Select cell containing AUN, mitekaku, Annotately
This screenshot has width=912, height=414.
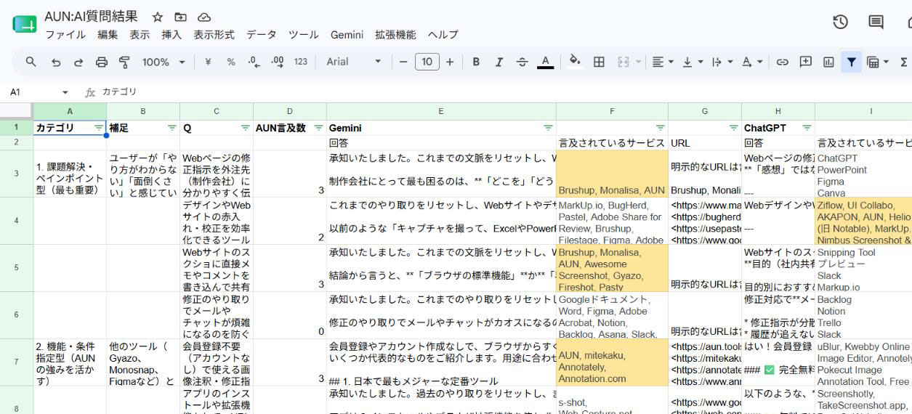[x=612, y=362]
